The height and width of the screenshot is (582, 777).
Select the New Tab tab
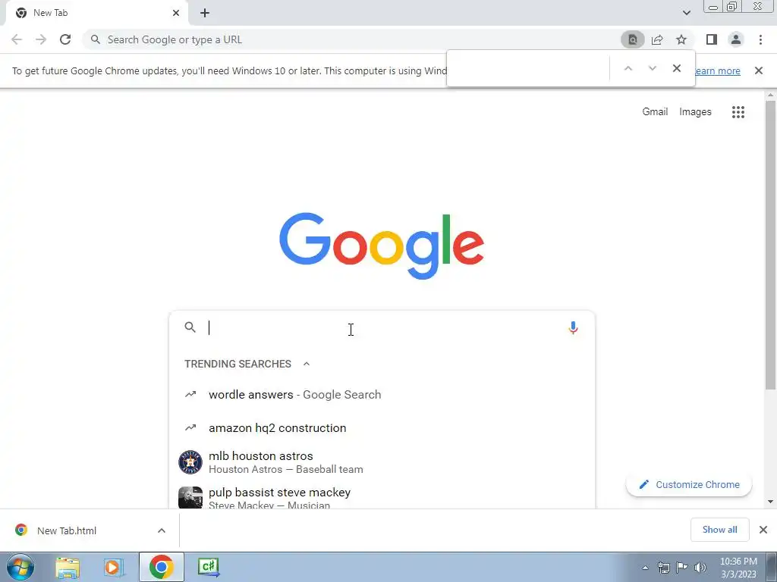96,13
